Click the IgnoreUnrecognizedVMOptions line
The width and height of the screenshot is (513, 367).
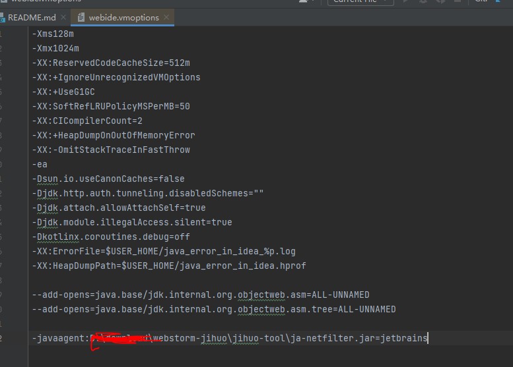(x=116, y=77)
